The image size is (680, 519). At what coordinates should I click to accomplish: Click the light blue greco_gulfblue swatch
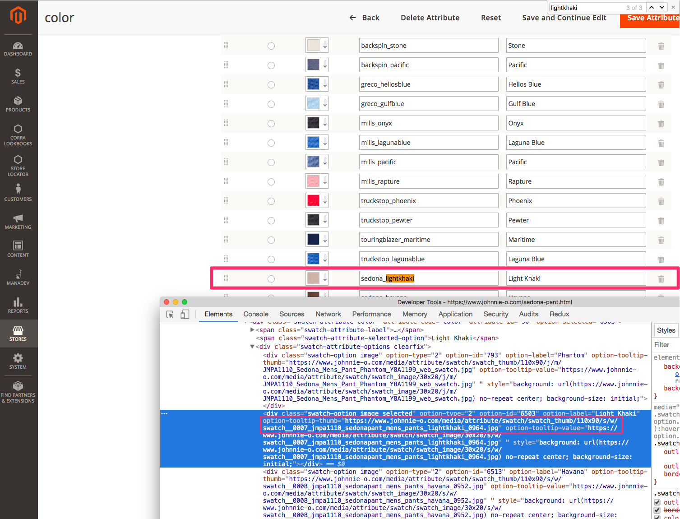pyautogui.click(x=313, y=103)
